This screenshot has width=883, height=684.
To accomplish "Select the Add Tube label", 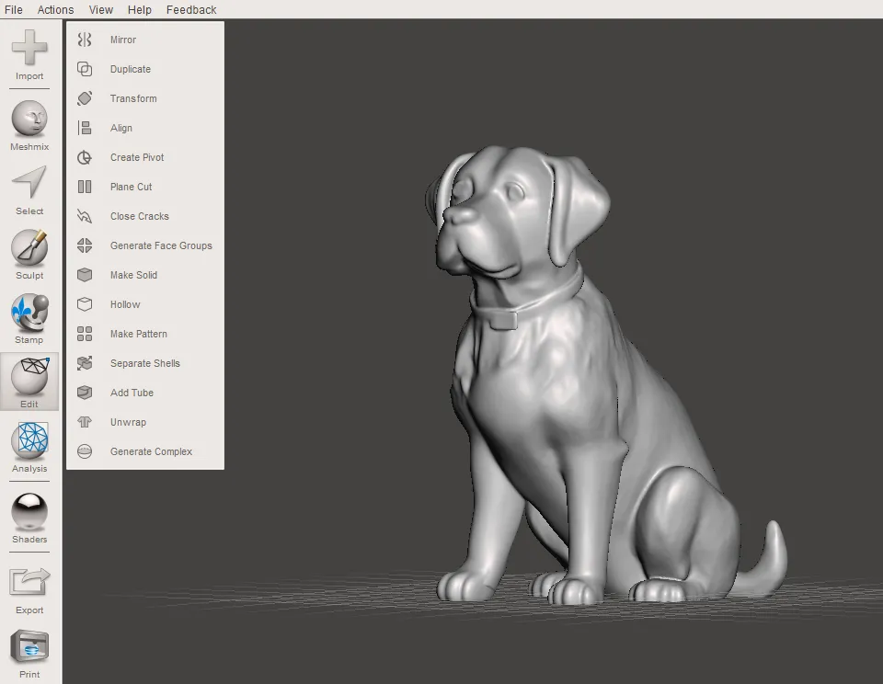I will point(132,393).
